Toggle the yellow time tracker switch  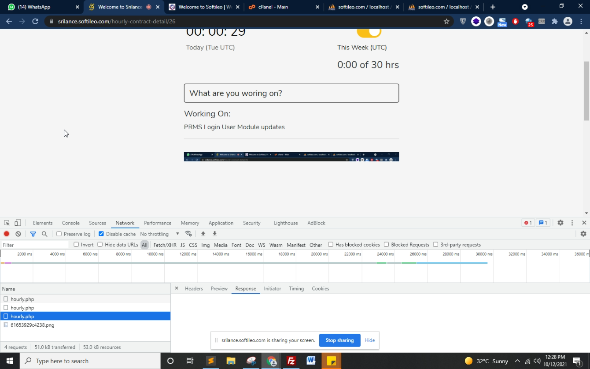click(x=369, y=32)
